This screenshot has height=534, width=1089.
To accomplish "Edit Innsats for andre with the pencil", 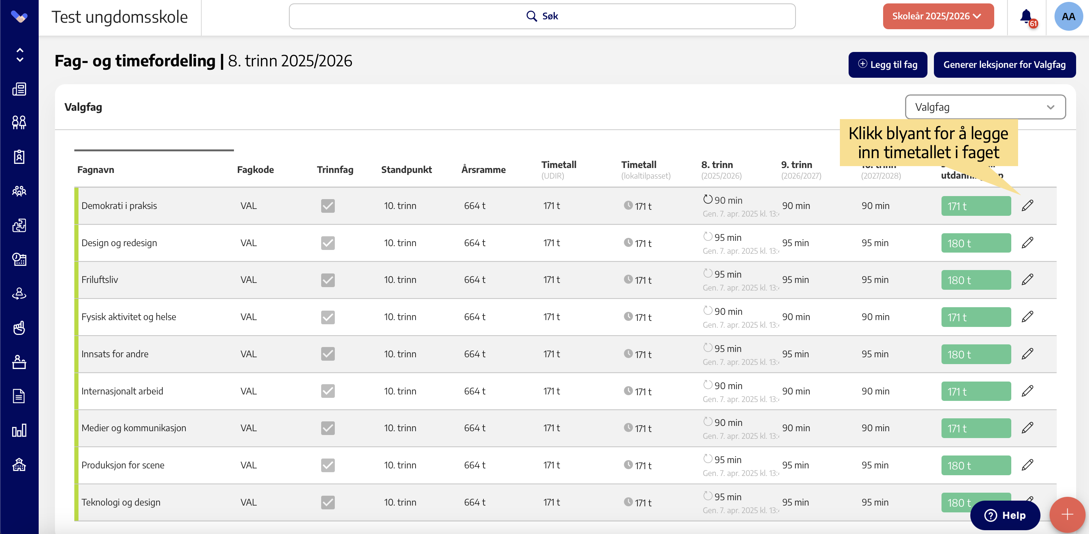I will click(x=1027, y=354).
